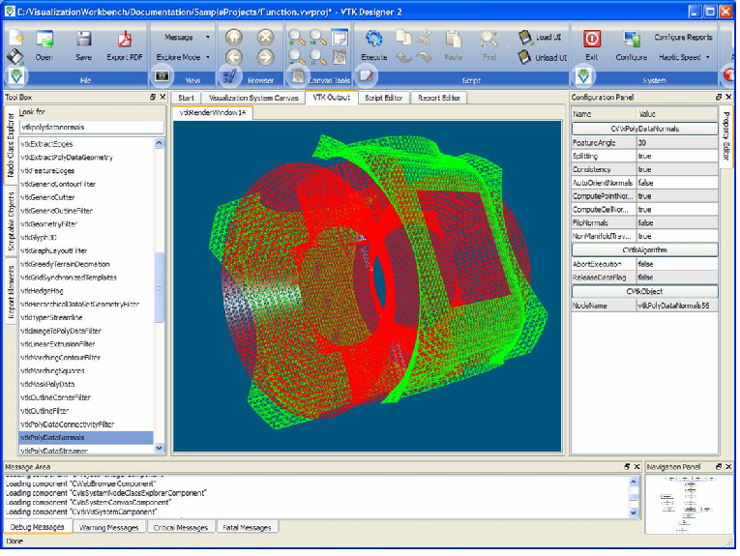Switch to the Script Editor tab

(383, 98)
